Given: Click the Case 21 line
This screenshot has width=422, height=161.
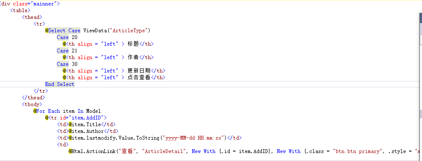Looking at the screenshot, I should pos(67,51).
